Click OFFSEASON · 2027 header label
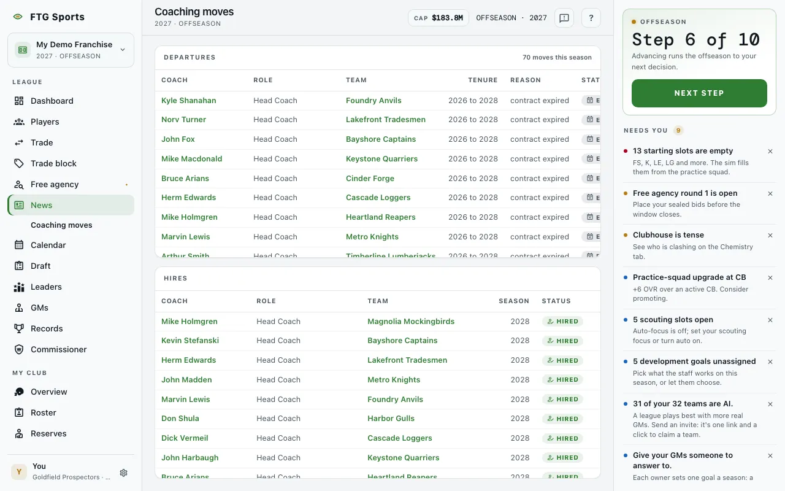The height and width of the screenshot is (491, 785). coord(511,18)
